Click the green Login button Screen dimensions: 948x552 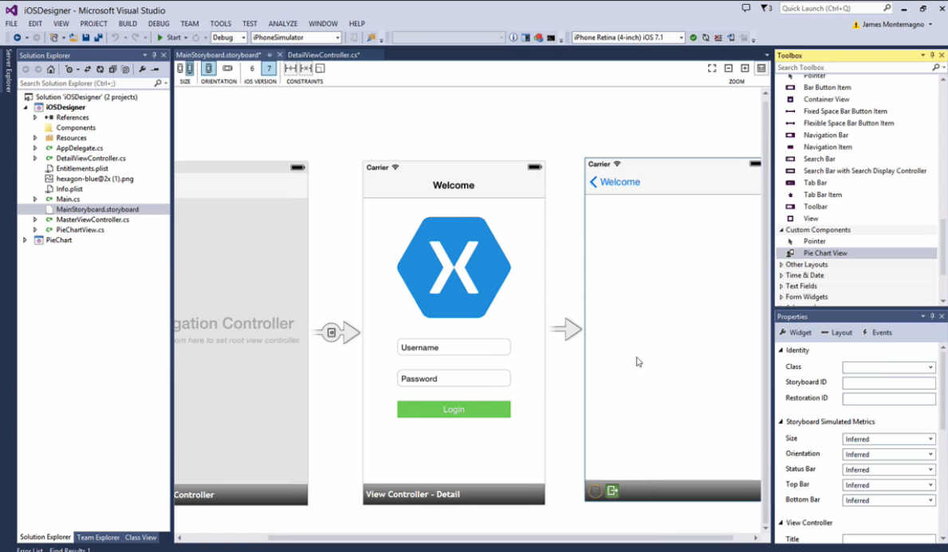(x=454, y=409)
